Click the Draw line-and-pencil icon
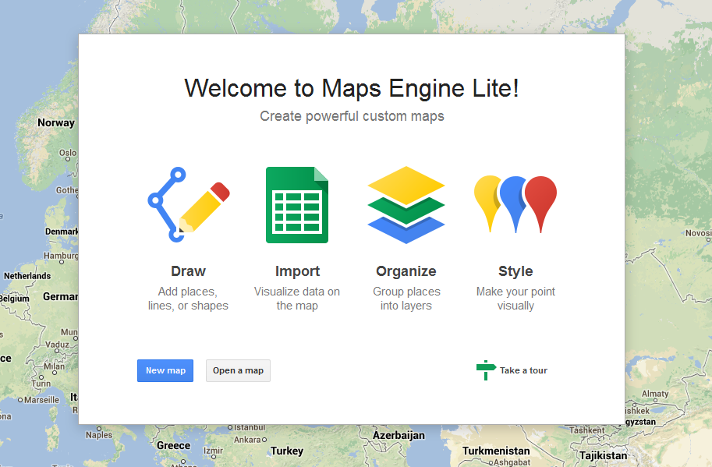The height and width of the screenshot is (467, 712). click(x=189, y=205)
